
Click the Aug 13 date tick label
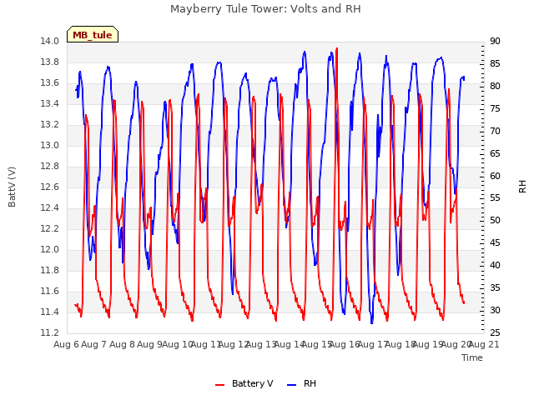(261, 344)
